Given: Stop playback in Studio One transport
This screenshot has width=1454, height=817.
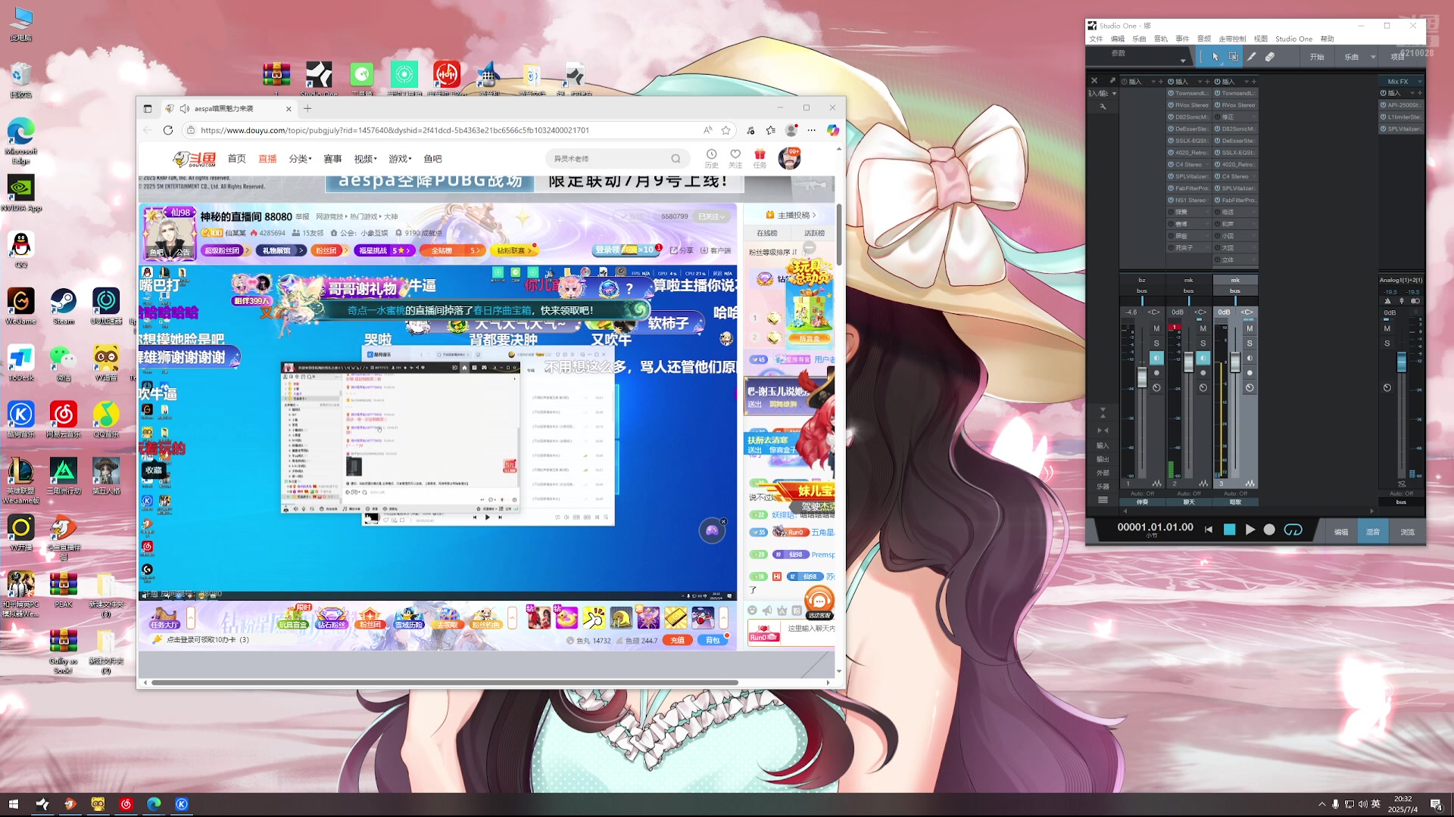Looking at the screenshot, I should [1229, 530].
